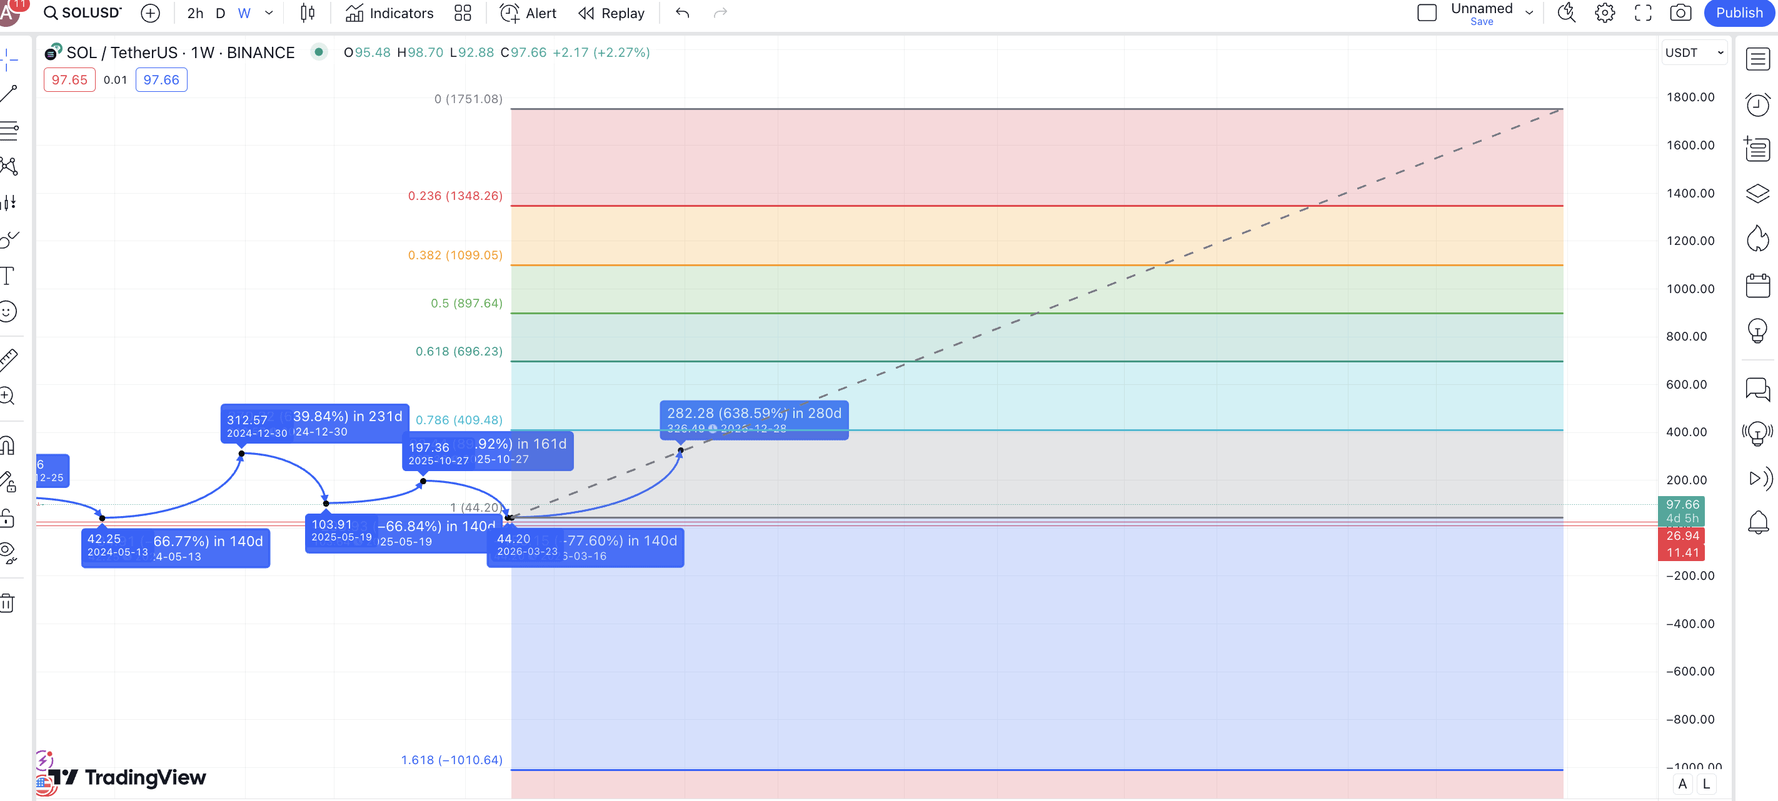Open the SOLUSD symbol search field
This screenshot has height=801, width=1778.
click(x=83, y=13)
